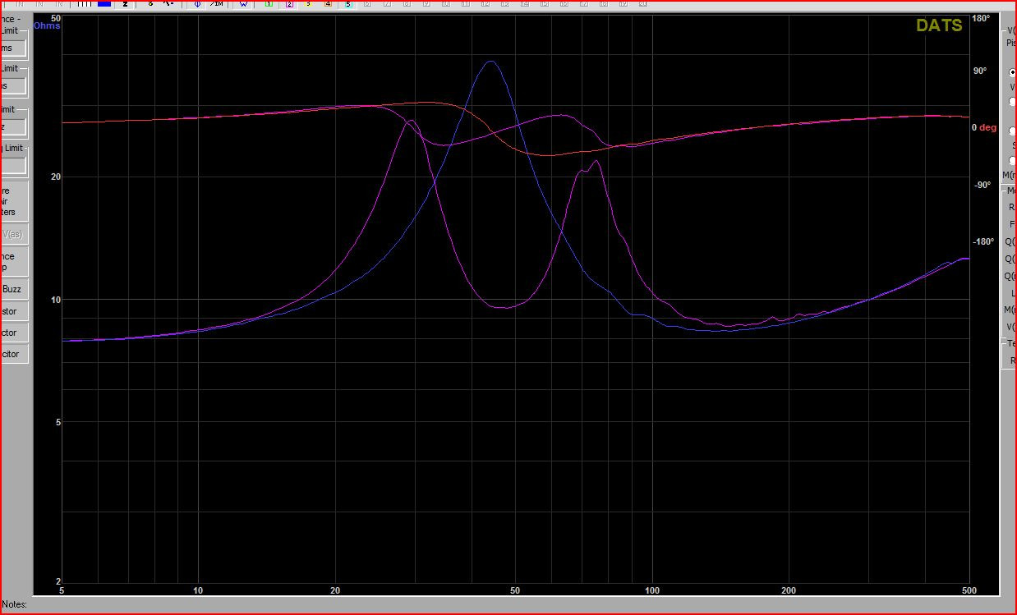Screen dimensions: 1017x615
Task: Click the solid blue curve color icon
Action: [104, 4]
